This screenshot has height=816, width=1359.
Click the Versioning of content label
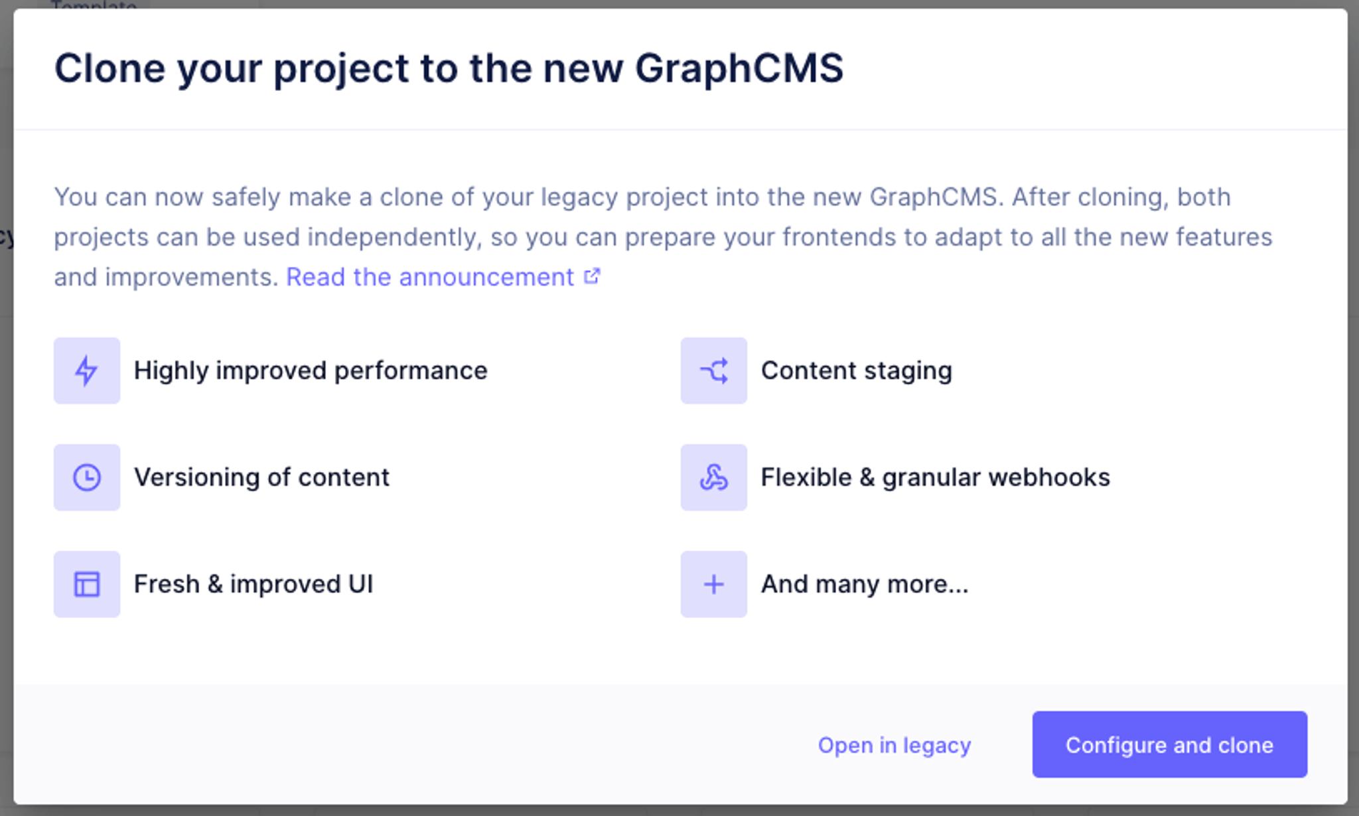pos(261,477)
